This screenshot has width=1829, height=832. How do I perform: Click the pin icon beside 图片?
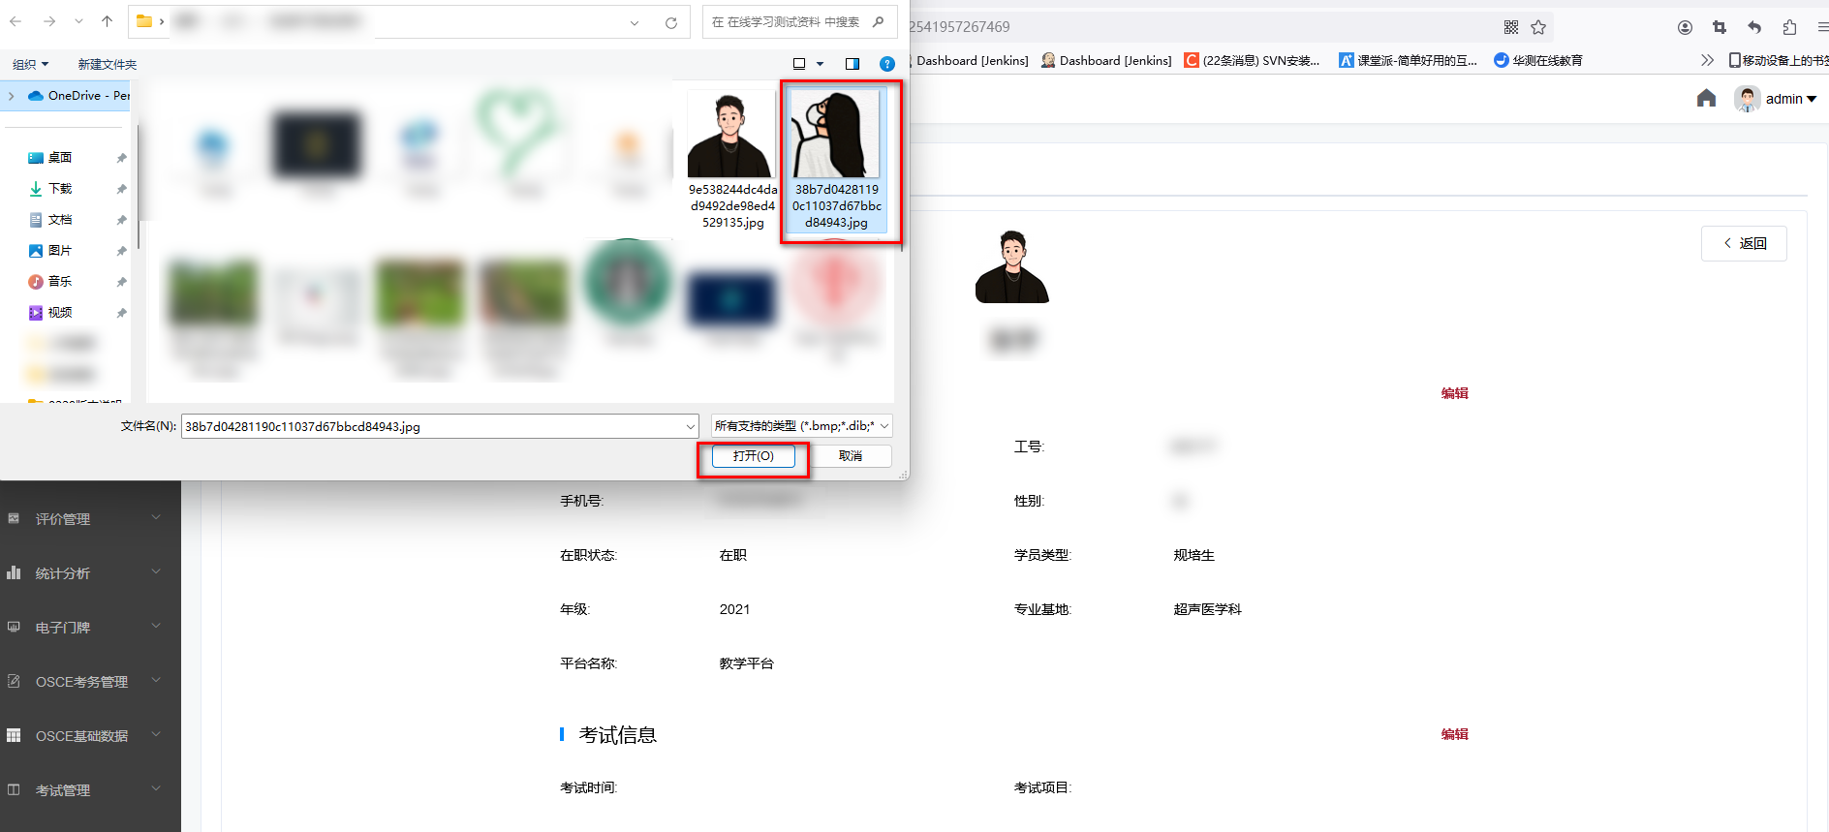(121, 251)
